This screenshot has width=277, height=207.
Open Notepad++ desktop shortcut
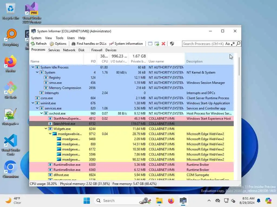click(x=11, y=116)
